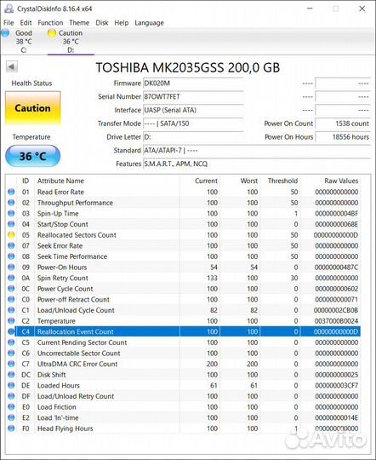Click the status icon for Load Friction
This screenshot has height=460, width=376.
coord(11,407)
